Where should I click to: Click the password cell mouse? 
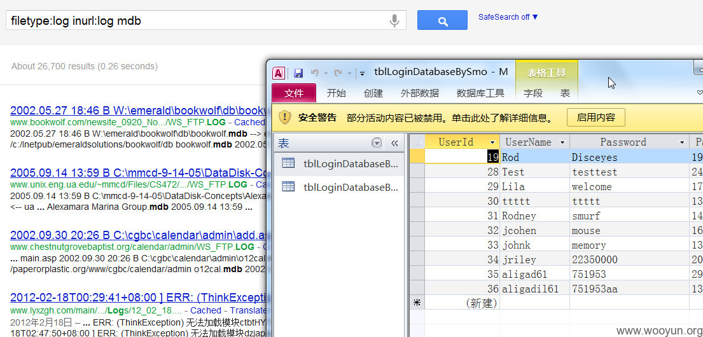[629, 230]
